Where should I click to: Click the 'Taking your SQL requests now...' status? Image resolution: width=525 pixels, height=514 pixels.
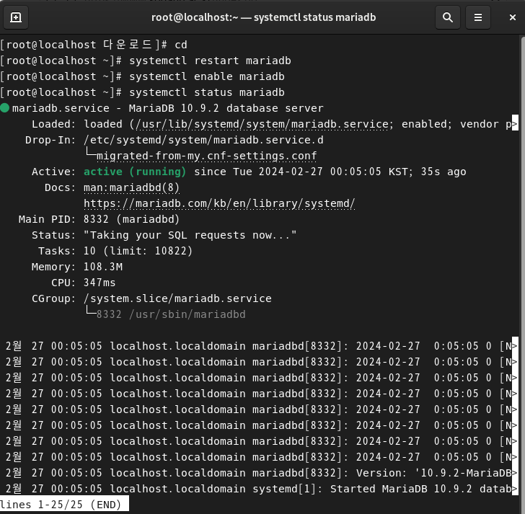(x=190, y=235)
